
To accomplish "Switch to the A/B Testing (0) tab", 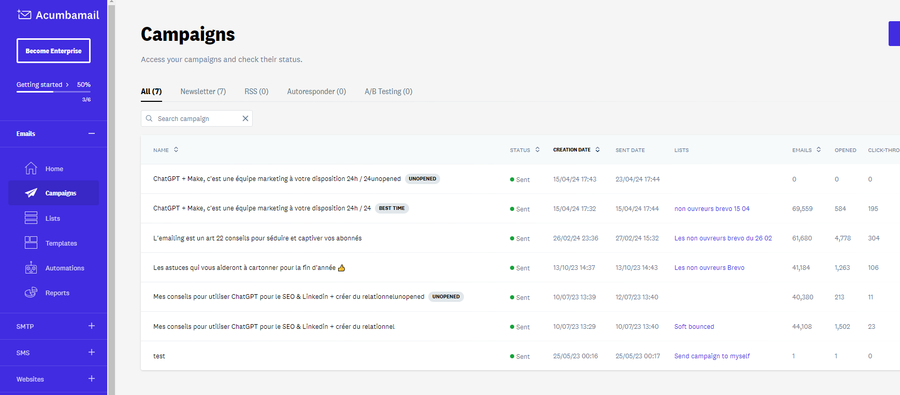I will pyautogui.click(x=388, y=92).
